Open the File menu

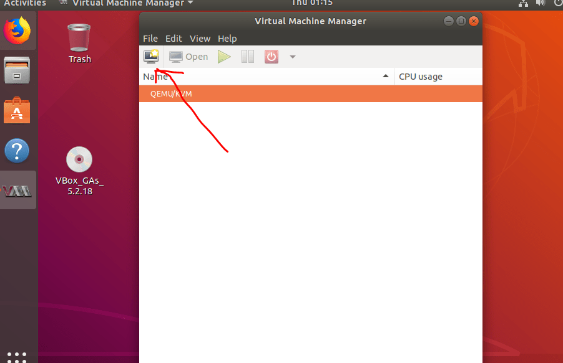[x=150, y=38]
